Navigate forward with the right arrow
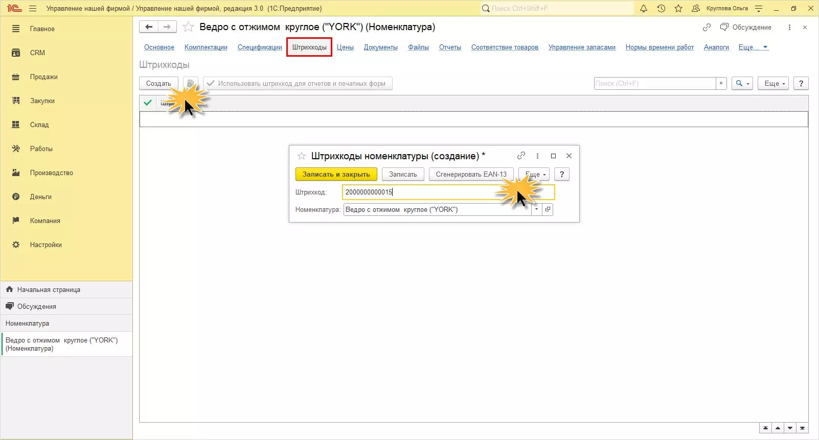The height and width of the screenshot is (440, 819). pyautogui.click(x=167, y=27)
